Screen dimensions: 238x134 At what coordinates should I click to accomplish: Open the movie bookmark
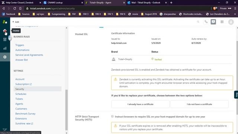(x=133, y=14)
